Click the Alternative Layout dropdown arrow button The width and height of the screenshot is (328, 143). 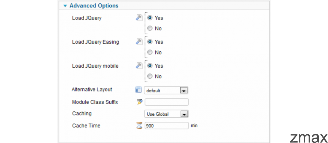184,91
